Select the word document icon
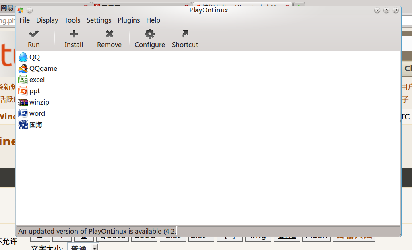 point(23,114)
